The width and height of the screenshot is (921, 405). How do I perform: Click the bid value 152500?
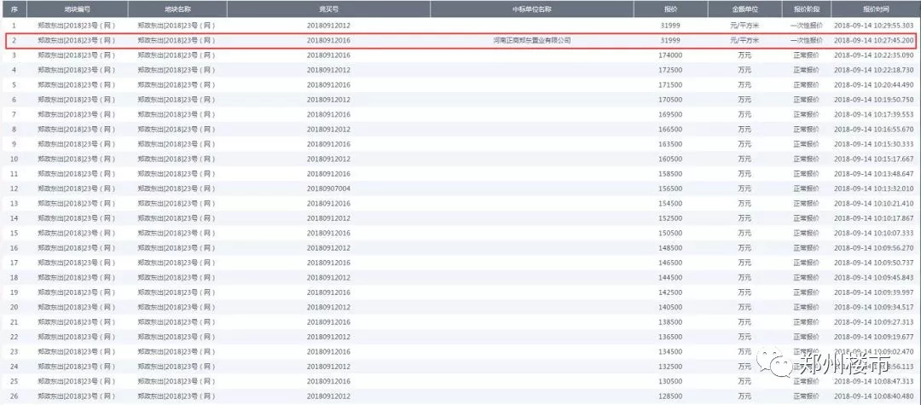(x=670, y=218)
